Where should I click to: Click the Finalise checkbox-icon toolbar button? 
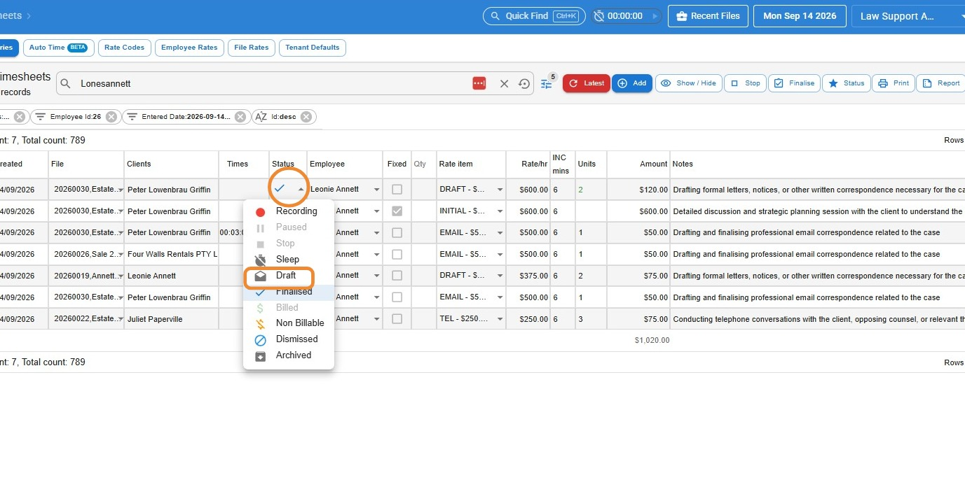click(x=795, y=83)
